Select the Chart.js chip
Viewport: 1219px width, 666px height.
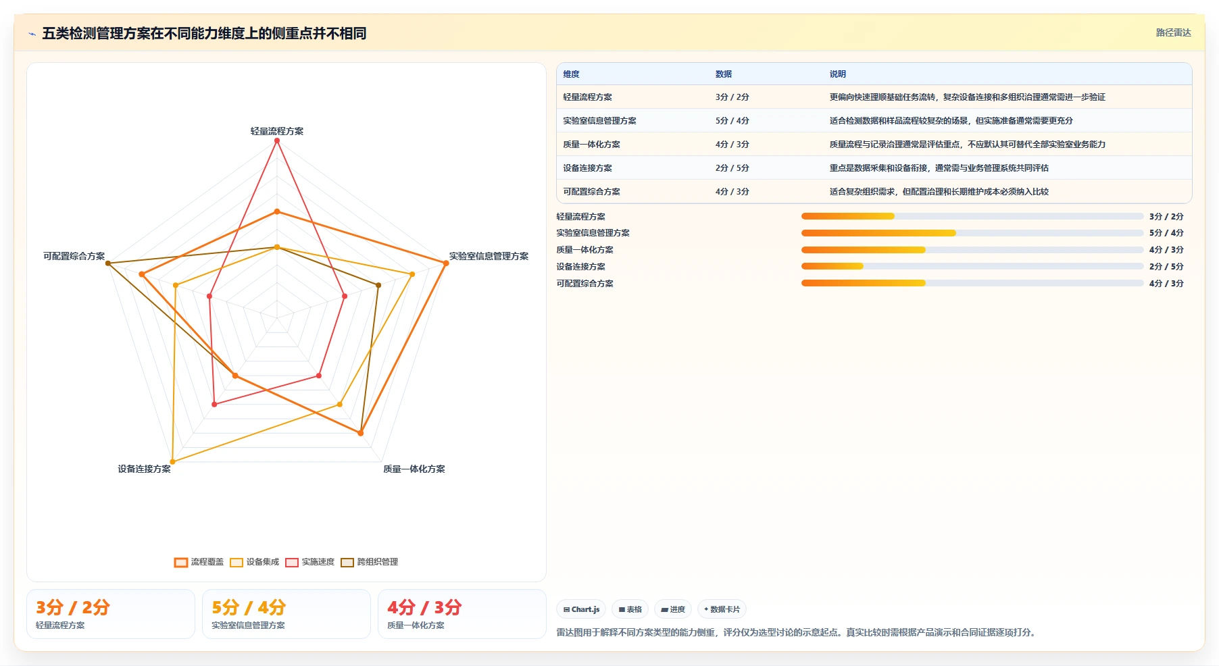point(581,609)
